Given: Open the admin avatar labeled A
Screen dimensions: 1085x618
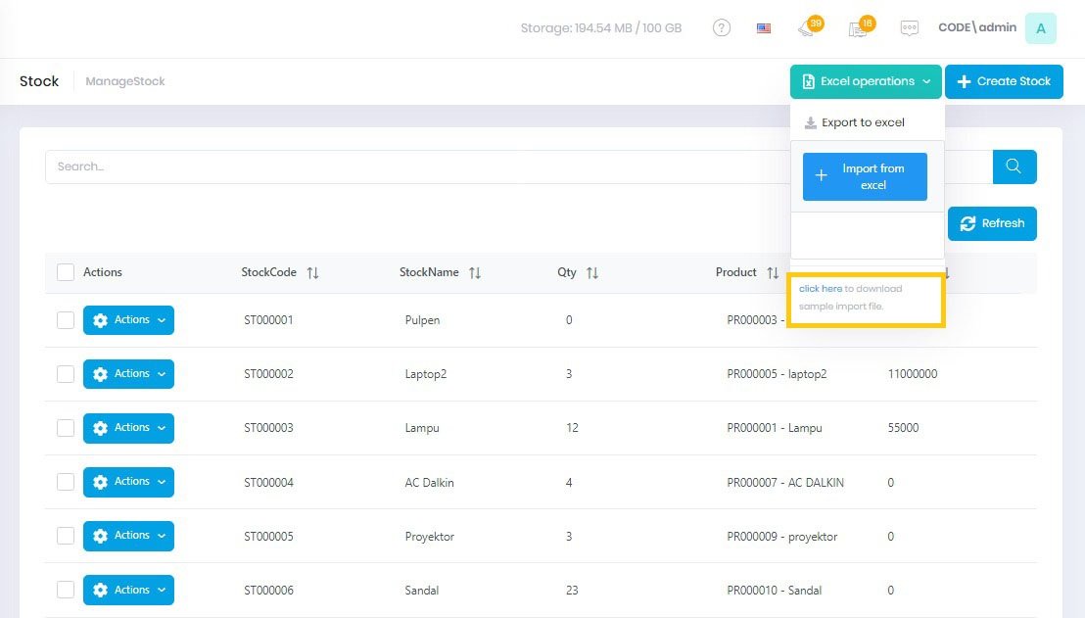Looking at the screenshot, I should pyautogui.click(x=1040, y=27).
